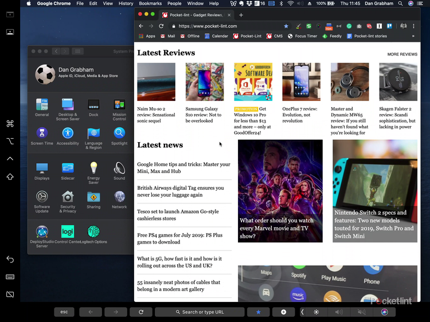Screen dimensions: 430x322
Task: Open the People menu
Action: pyautogui.click(x=174, y=3)
